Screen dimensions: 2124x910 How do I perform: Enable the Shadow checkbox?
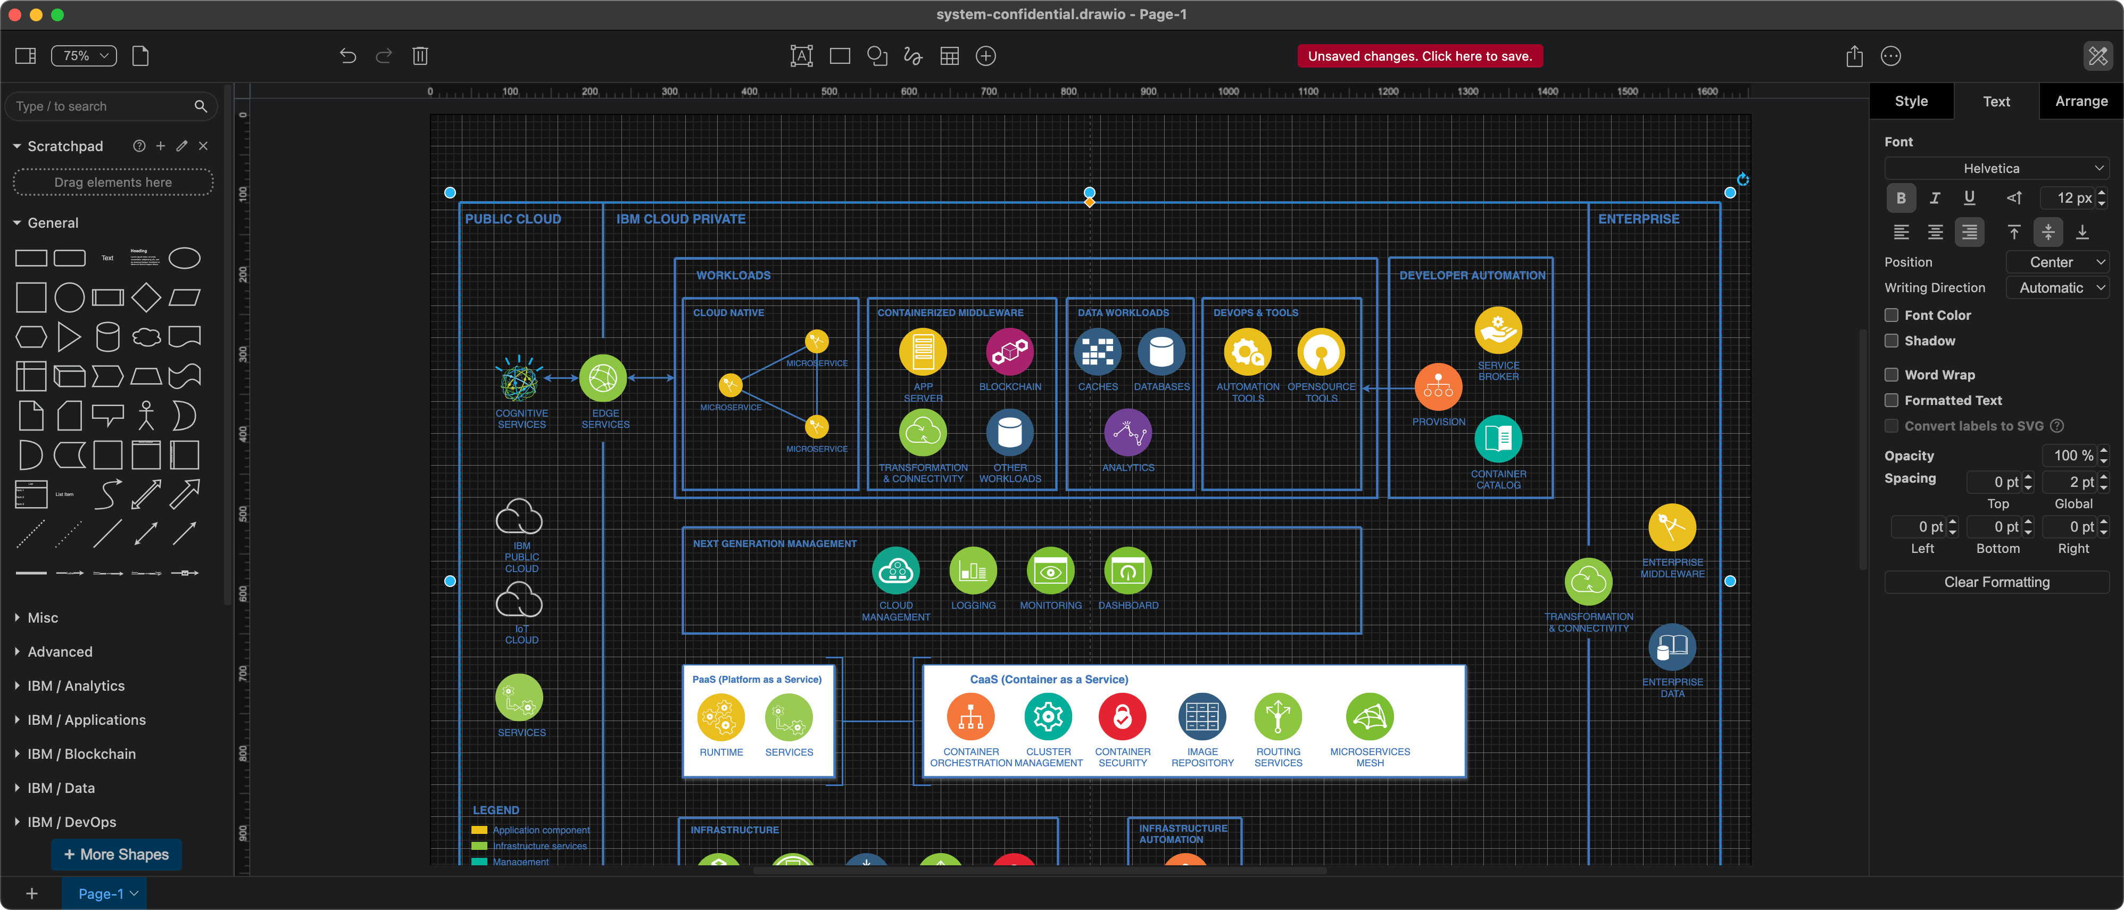(1891, 340)
